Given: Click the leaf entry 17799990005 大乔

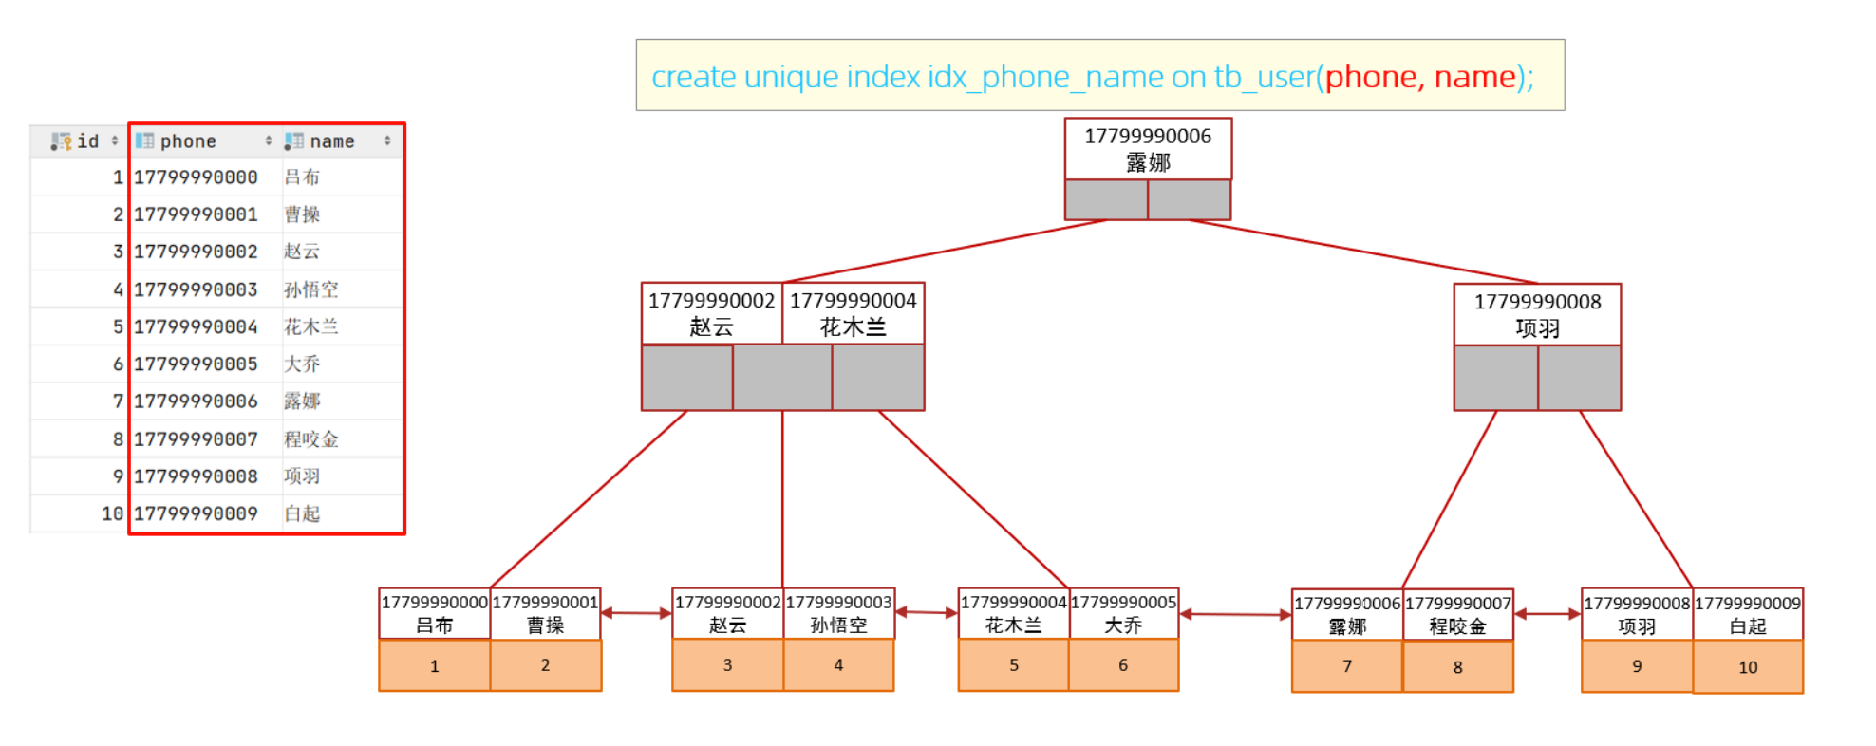Looking at the screenshot, I should pos(1124,613).
